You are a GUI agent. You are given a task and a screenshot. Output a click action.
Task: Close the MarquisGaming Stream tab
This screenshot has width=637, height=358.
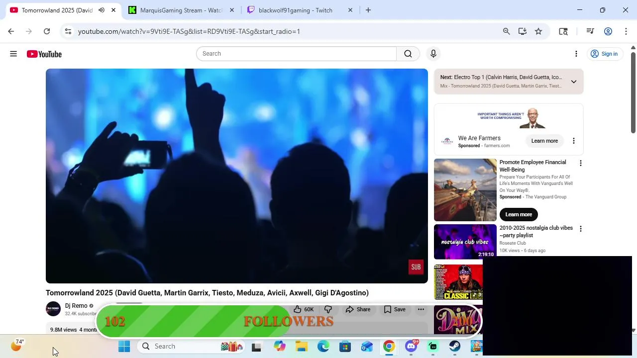pos(232,10)
